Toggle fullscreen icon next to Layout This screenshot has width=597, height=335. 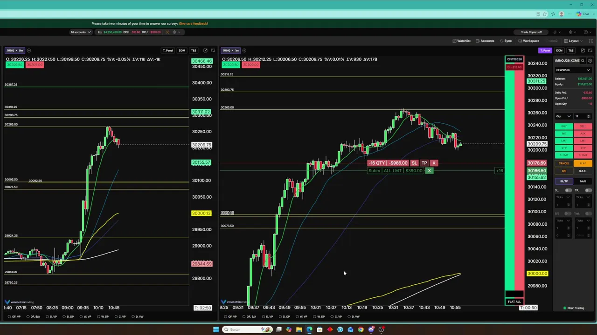click(590, 41)
